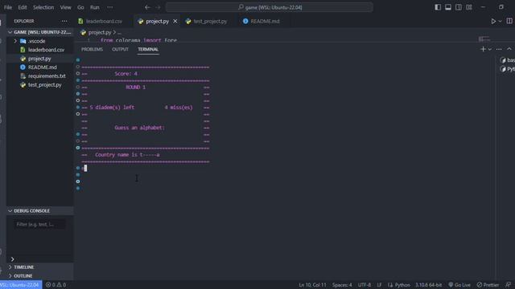Image resolution: width=515 pixels, height=289 pixels.
Task: Open the Run menu
Action: coord(95,7)
